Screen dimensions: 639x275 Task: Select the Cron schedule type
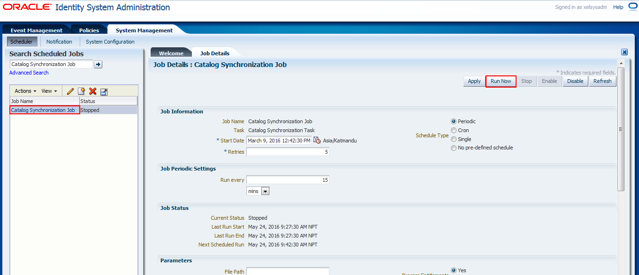[x=454, y=130]
